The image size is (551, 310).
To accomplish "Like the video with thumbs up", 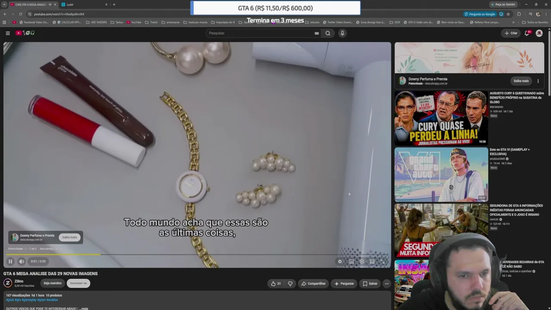I will pyautogui.click(x=275, y=284).
